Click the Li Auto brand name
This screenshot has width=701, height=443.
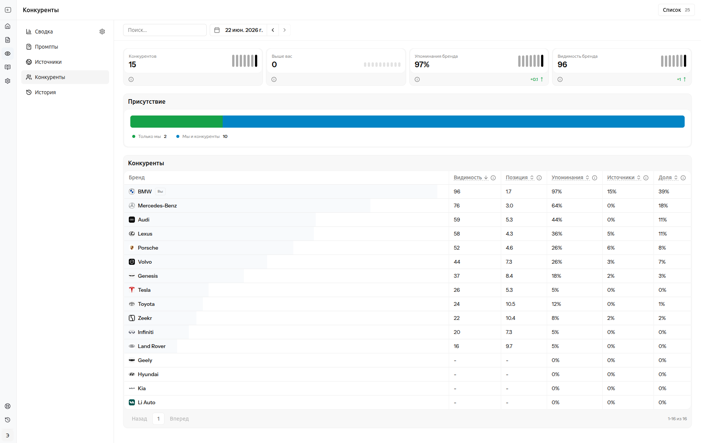point(147,402)
